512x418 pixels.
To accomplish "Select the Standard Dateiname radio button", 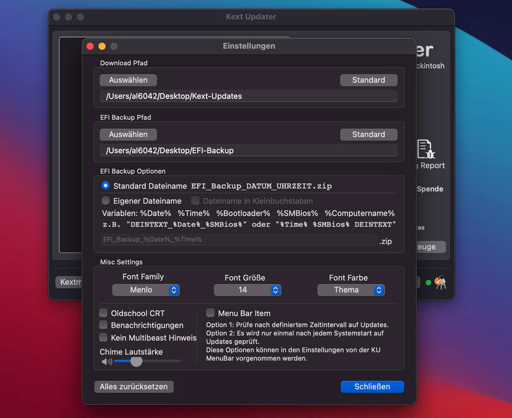I will pyautogui.click(x=106, y=186).
